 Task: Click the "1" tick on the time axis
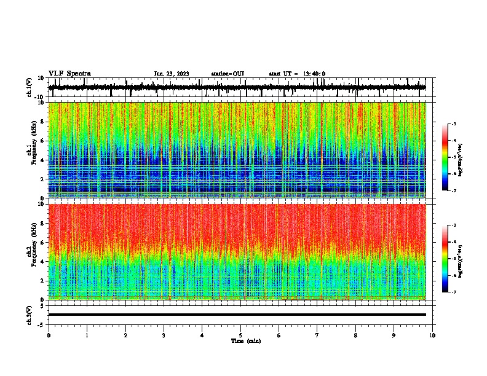[x=87, y=335]
